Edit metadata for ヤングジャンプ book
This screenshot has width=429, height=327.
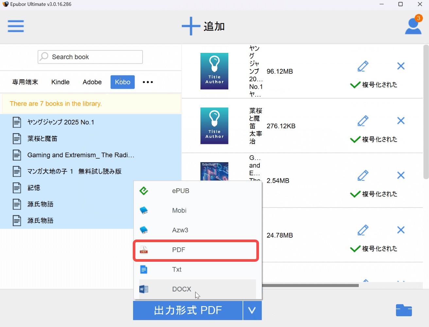point(363,66)
